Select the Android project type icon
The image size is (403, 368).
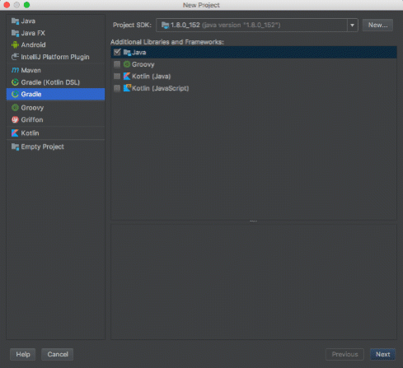click(15, 44)
